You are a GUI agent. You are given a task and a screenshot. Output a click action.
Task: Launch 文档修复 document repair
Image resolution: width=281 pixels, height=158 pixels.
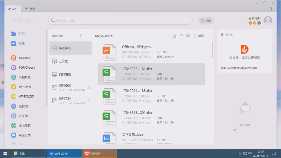21,77
